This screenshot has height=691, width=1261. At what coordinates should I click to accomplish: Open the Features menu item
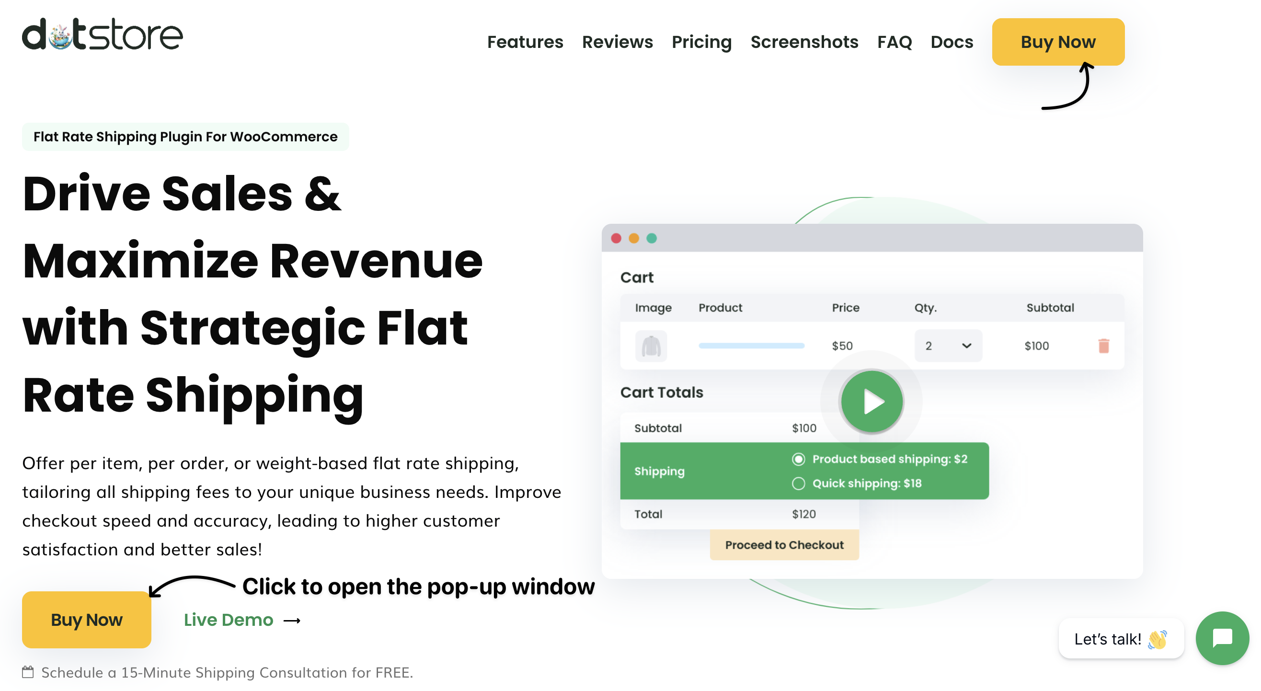coord(525,42)
